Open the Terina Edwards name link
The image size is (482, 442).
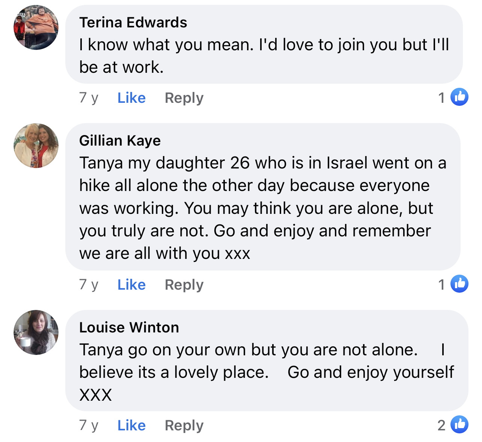133,23
